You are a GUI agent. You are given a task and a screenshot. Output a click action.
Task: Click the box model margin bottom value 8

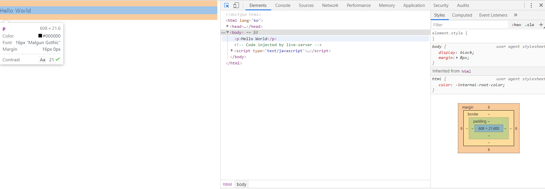[x=489, y=149]
